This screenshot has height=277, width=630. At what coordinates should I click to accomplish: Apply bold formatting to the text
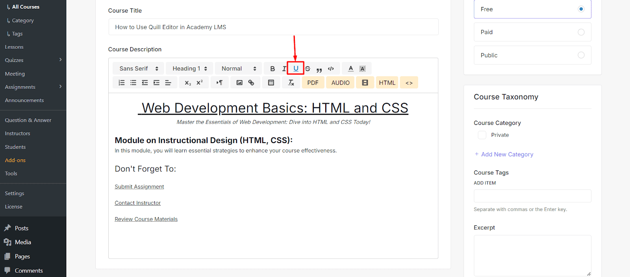tap(272, 69)
